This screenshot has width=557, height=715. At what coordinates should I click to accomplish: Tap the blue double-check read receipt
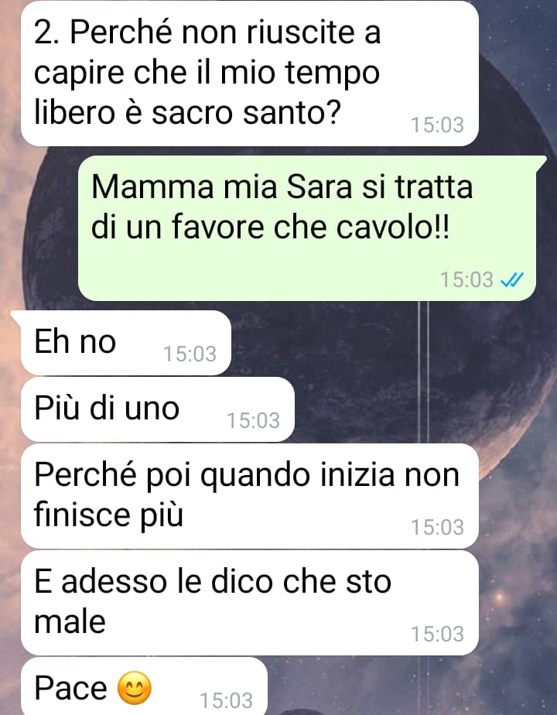point(512,279)
